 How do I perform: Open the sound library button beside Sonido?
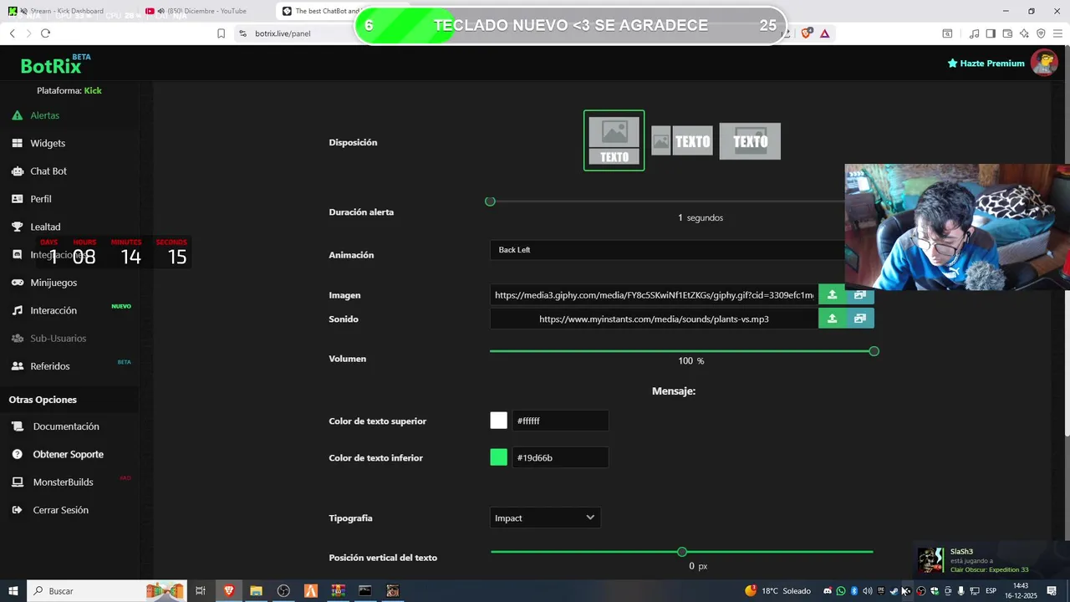click(x=859, y=319)
